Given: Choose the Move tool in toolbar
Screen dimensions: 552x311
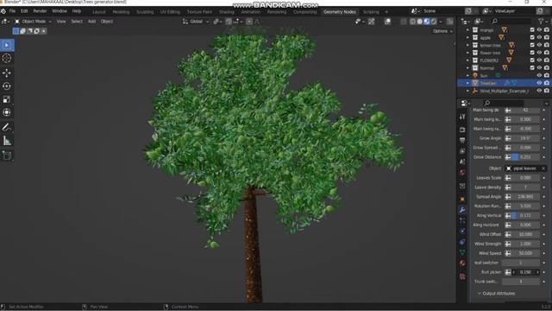Looking at the screenshot, I should coord(7,73).
